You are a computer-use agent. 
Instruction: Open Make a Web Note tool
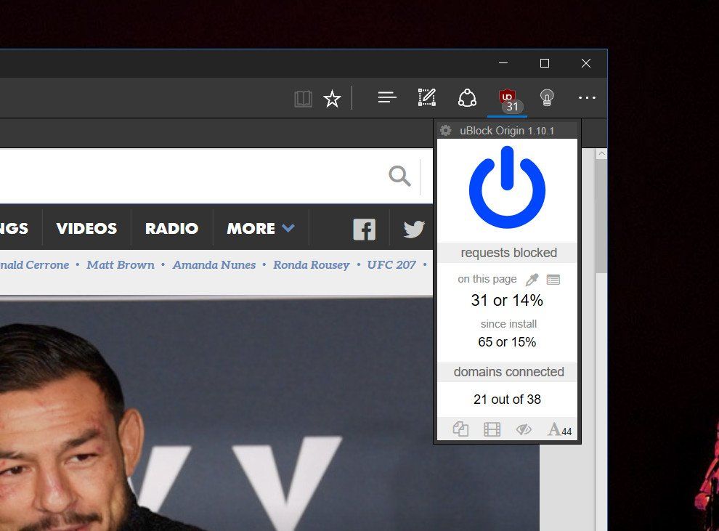click(427, 97)
